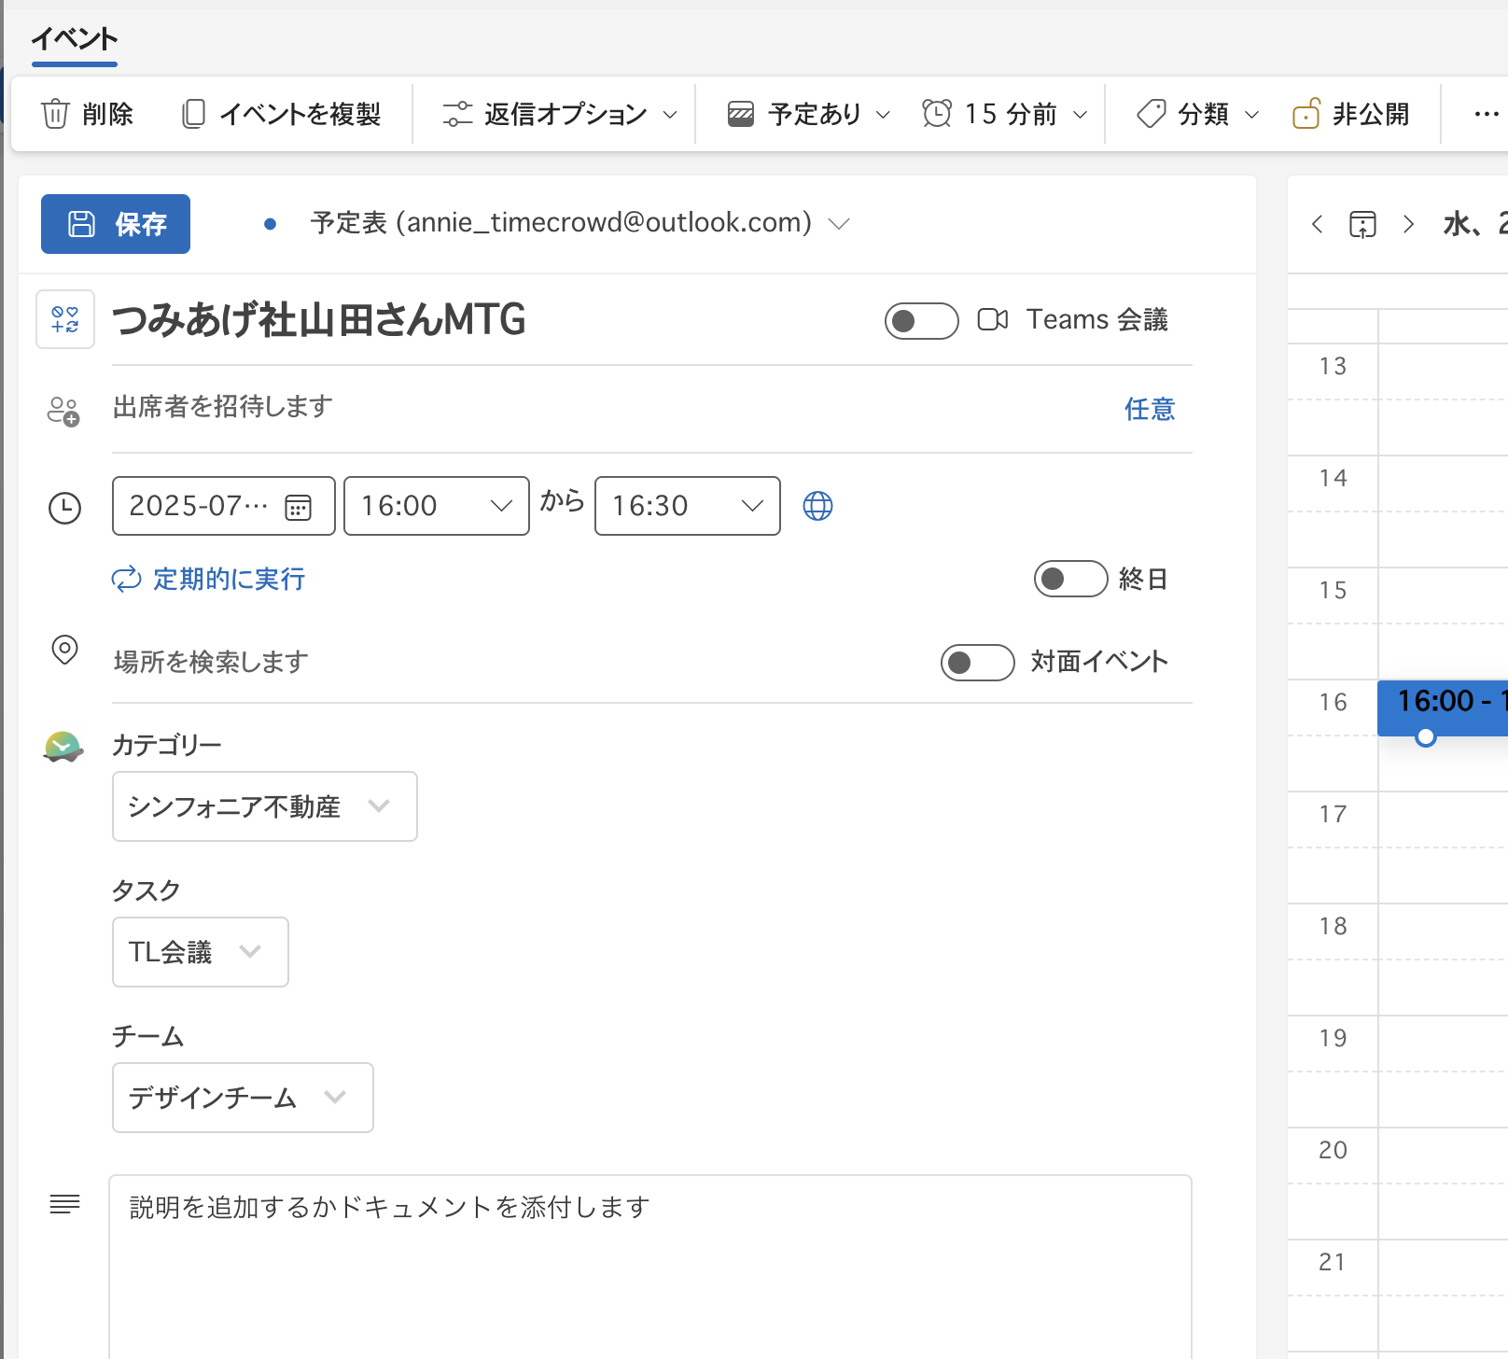Open the シンフォニア不動産 category dropdown
The width and height of the screenshot is (1508, 1359).
[x=264, y=806]
